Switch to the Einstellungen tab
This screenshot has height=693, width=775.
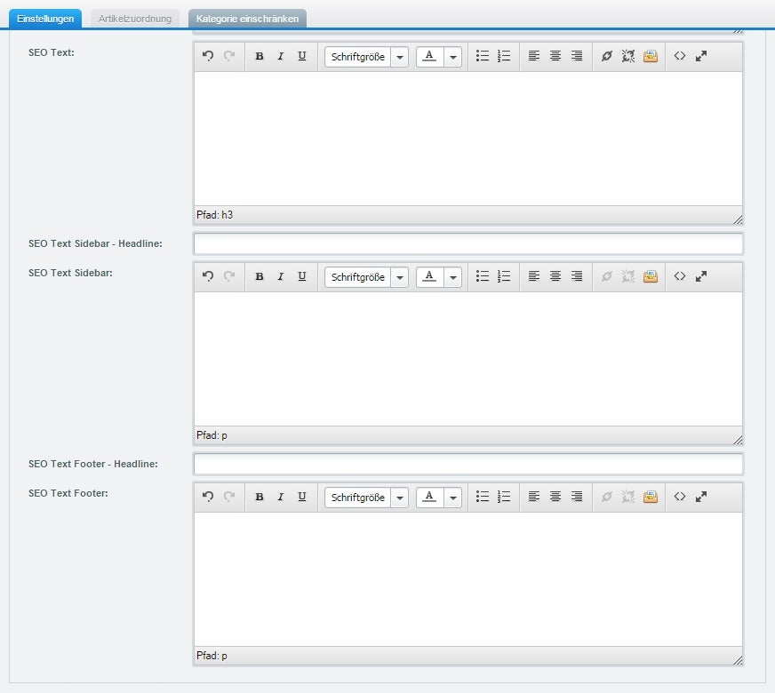[x=45, y=19]
